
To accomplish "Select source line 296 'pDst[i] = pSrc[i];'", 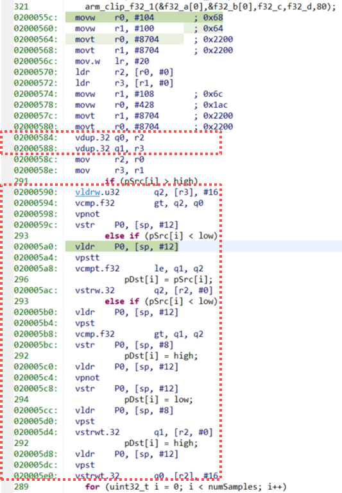I will tap(169, 280).
